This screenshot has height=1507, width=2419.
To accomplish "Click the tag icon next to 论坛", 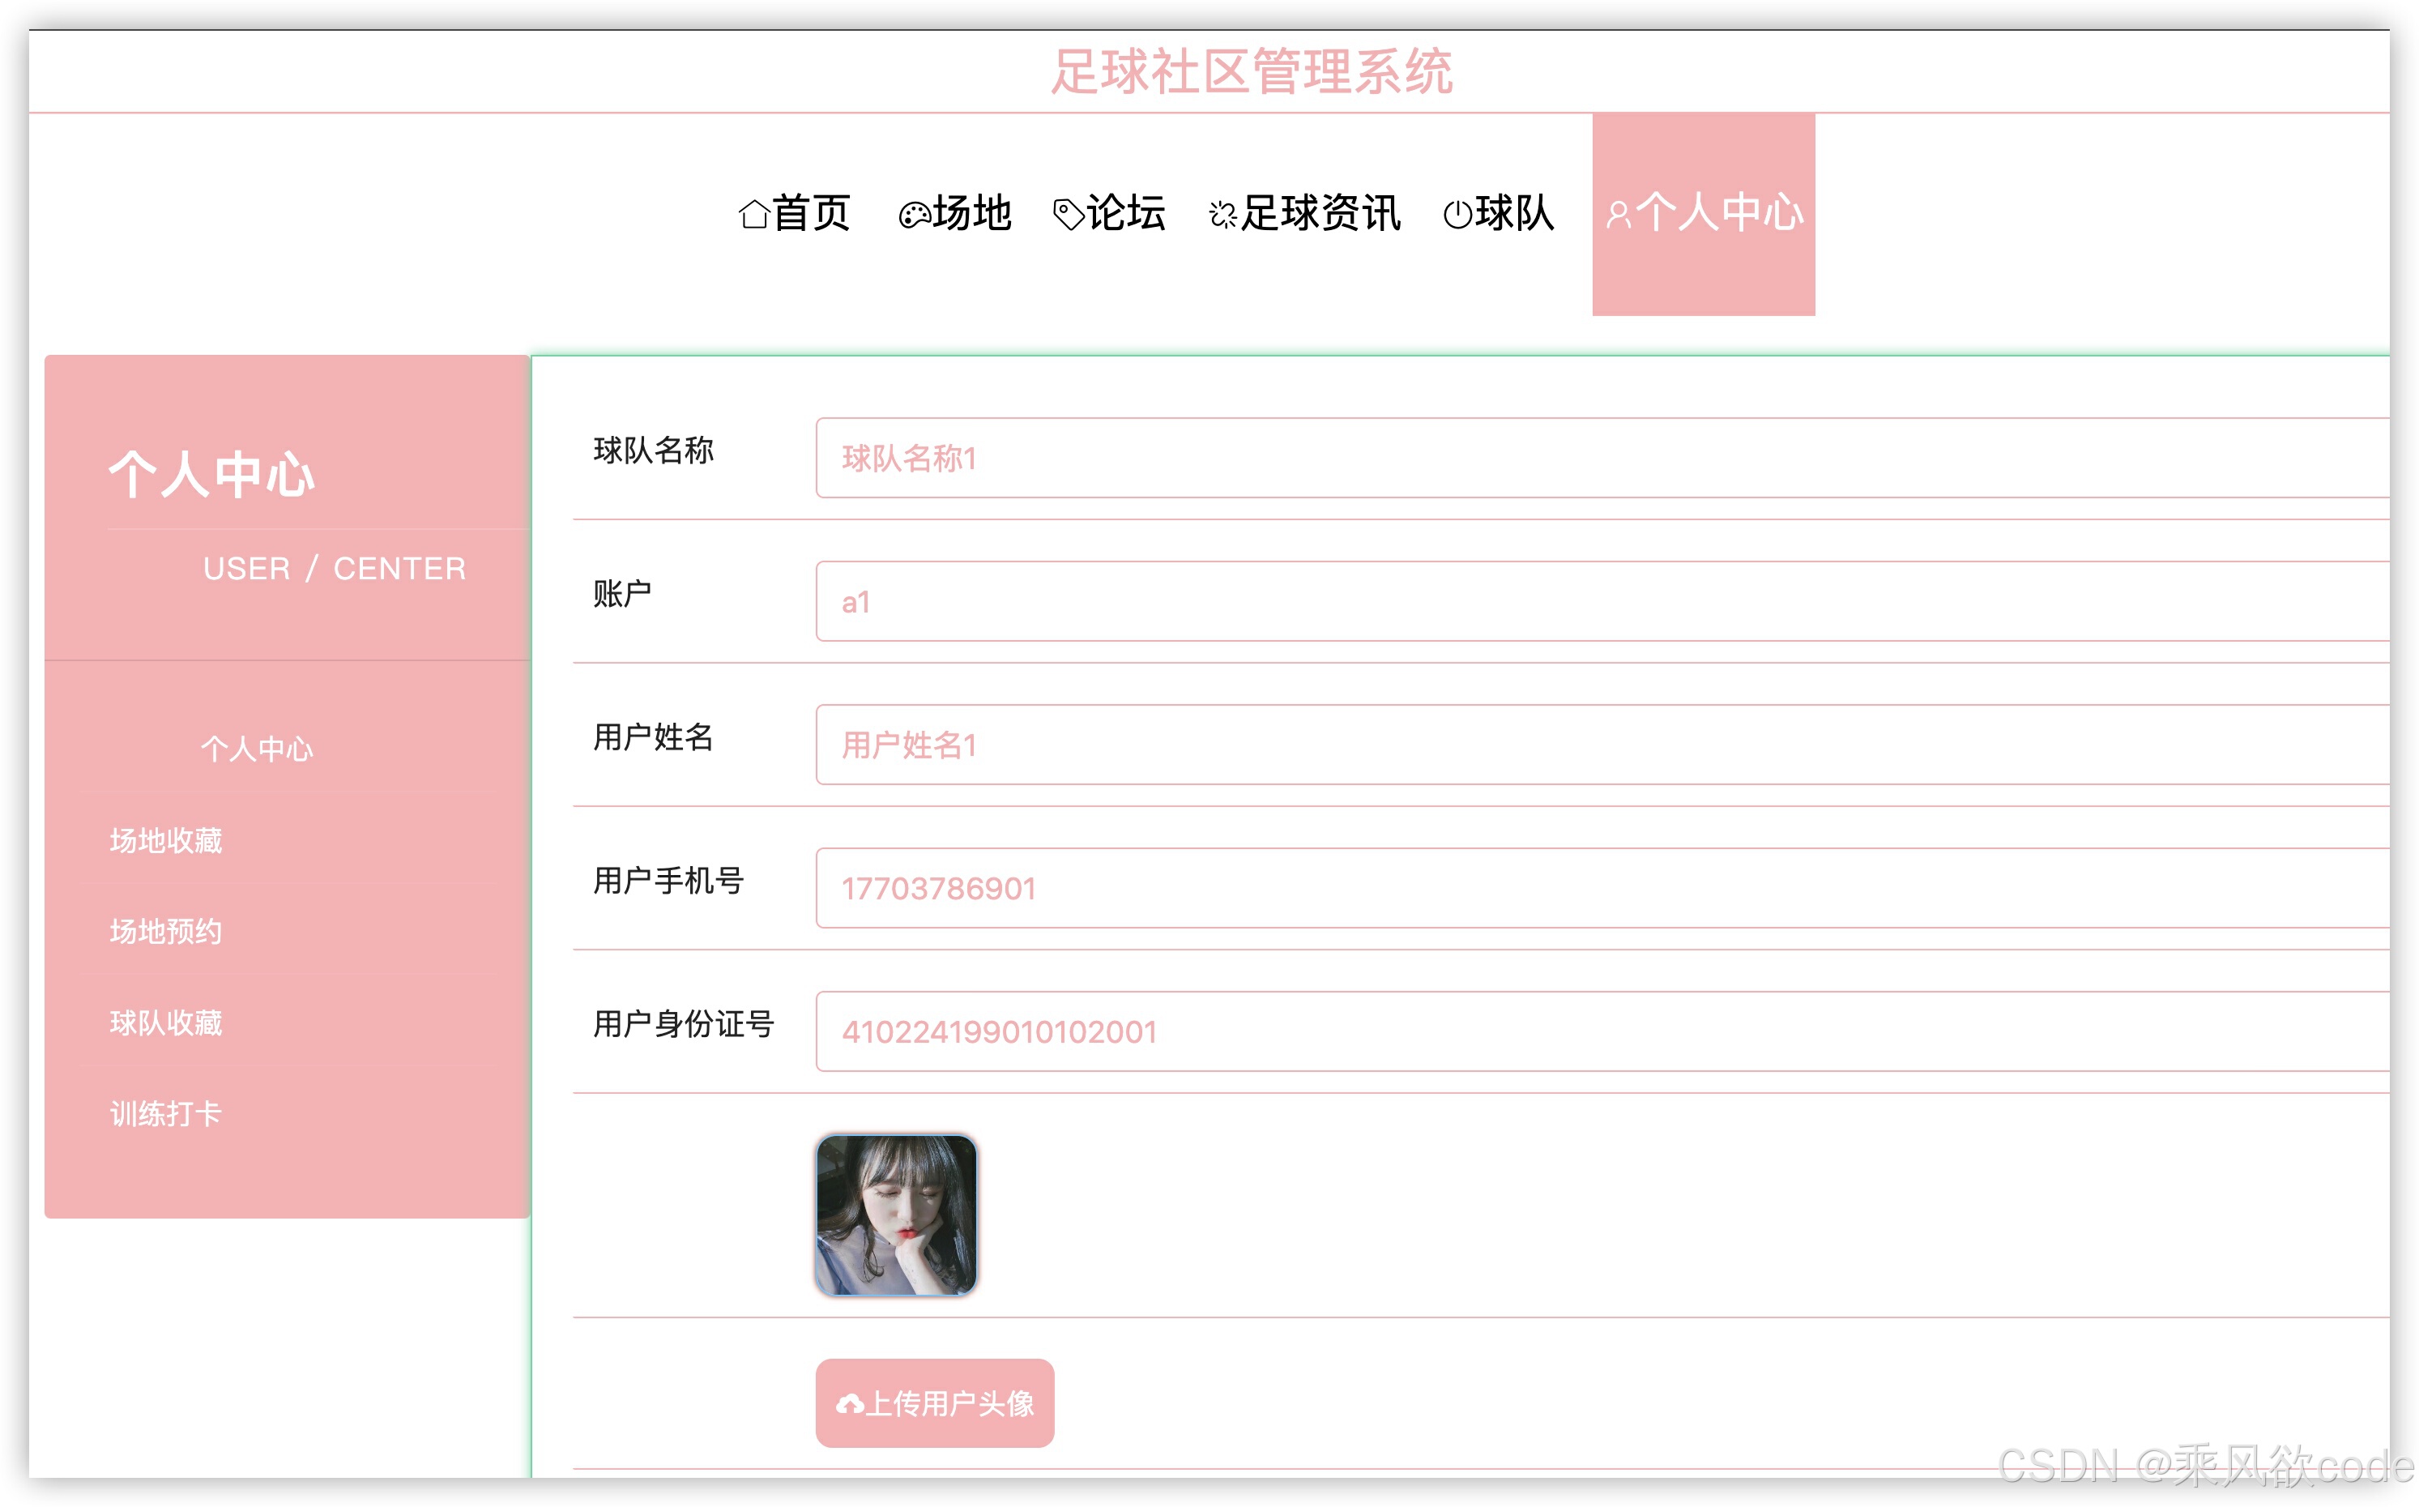I will point(1069,213).
